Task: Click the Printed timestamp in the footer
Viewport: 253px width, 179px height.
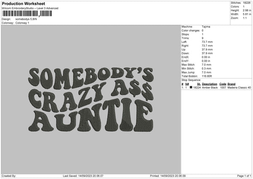Action: (x=168, y=176)
